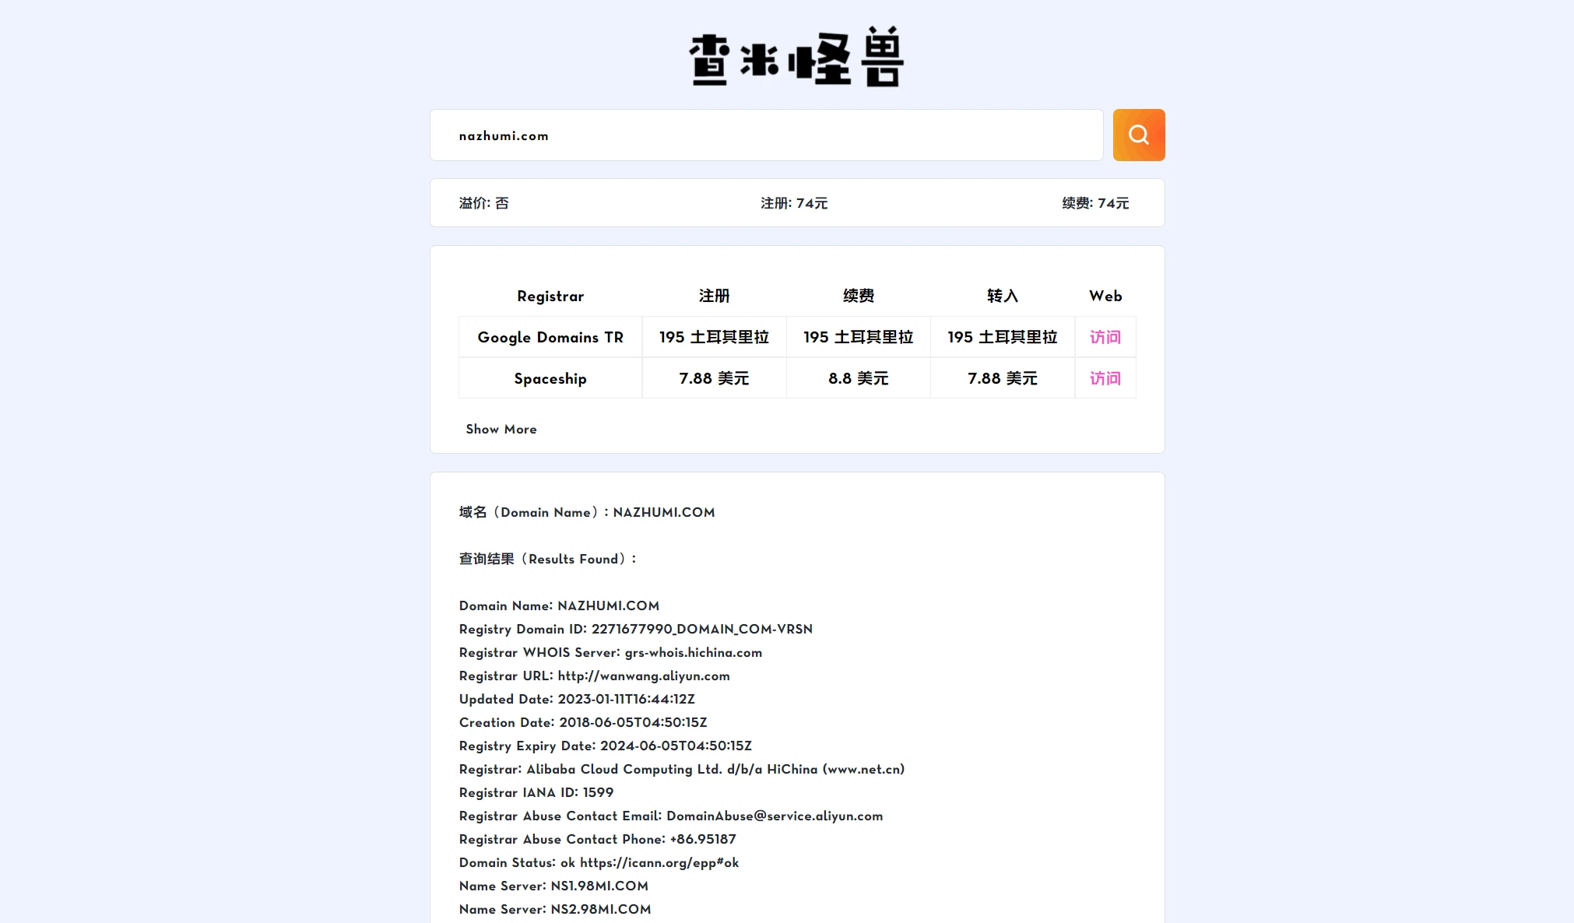Select the Spaceship registrar cell
The height and width of the screenshot is (923, 1574).
click(550, 378)
